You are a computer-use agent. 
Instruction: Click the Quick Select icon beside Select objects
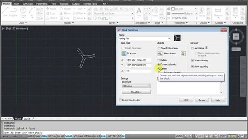(183, 54)
